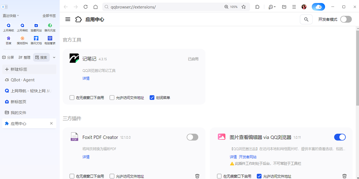Click the 记笔记 extension logo

tap(74, 58)
